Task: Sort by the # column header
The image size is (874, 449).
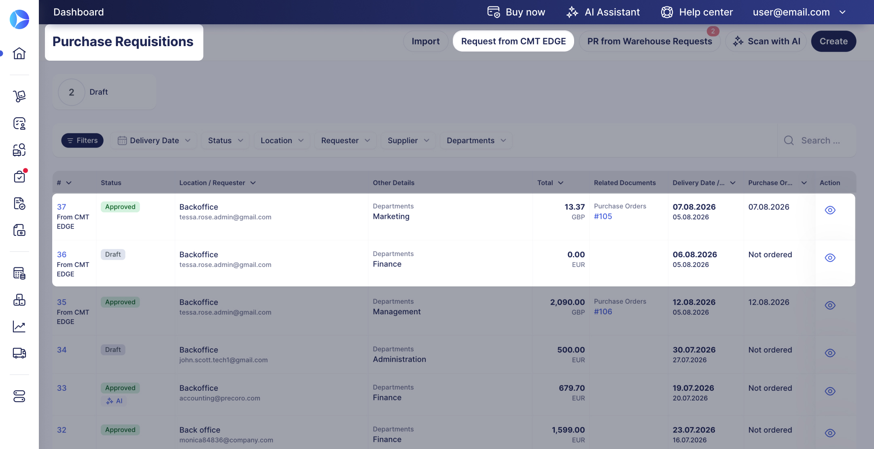Action: [x=64, y=183]
